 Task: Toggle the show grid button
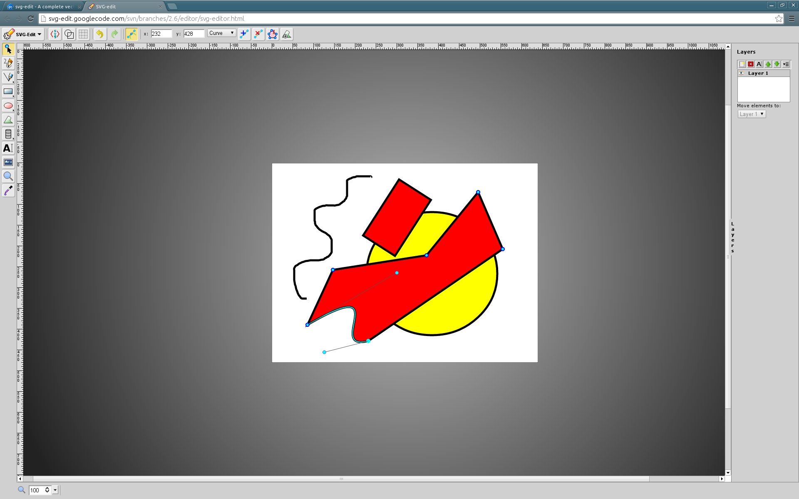pos(83,34)
